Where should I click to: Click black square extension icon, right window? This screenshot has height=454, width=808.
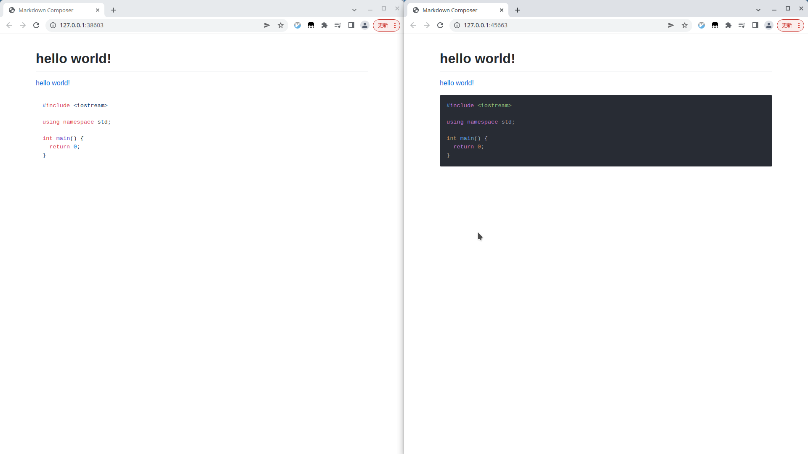pyautogui.click(x=715, y=25)
